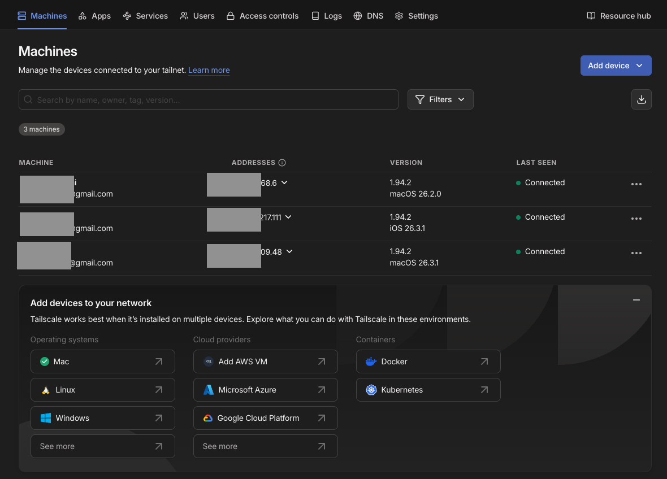Click the Windows logo icon
The height and width of the screenshot is (479, 667).
pyautogui.click(x=46, y=418)
